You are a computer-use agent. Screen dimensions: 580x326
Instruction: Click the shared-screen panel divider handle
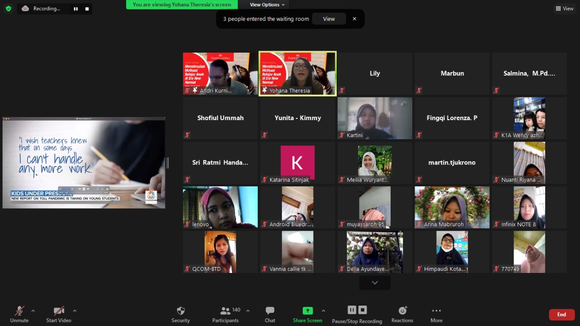pos(168,163)
